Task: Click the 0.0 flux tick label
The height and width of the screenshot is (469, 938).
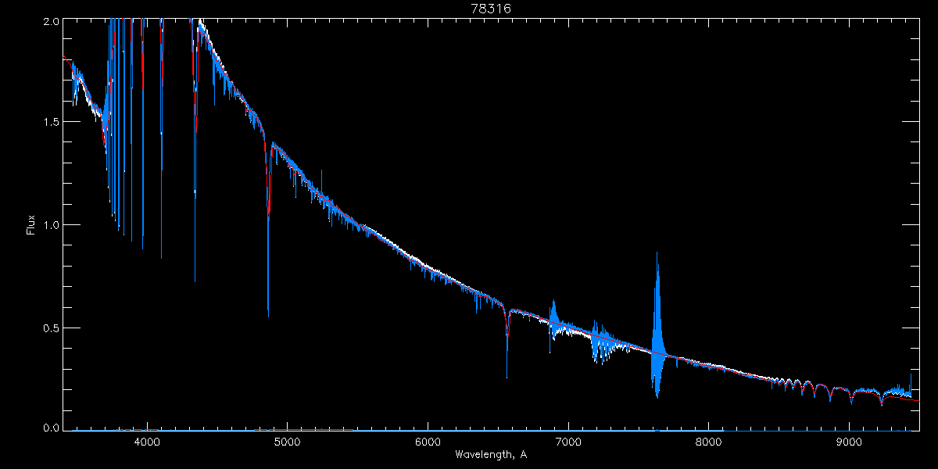Action: [x=51, y=428]
